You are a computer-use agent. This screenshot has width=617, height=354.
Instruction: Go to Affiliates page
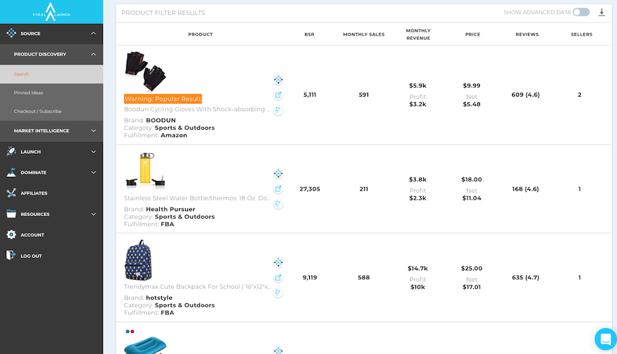tap(34, 193)
